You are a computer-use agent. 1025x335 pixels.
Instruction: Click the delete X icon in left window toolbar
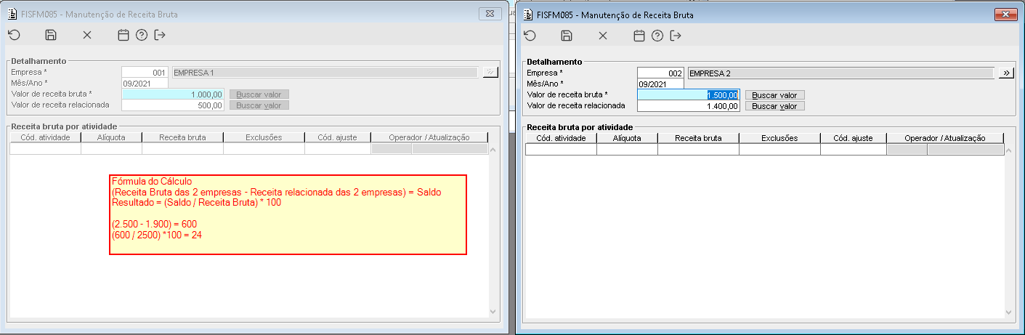(87, 35)
